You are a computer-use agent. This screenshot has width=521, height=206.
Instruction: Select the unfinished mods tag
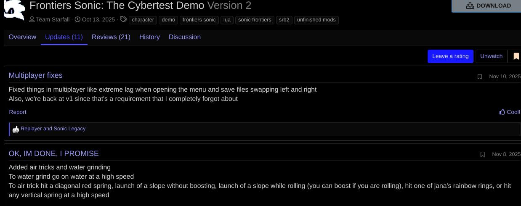pos(316,20)
